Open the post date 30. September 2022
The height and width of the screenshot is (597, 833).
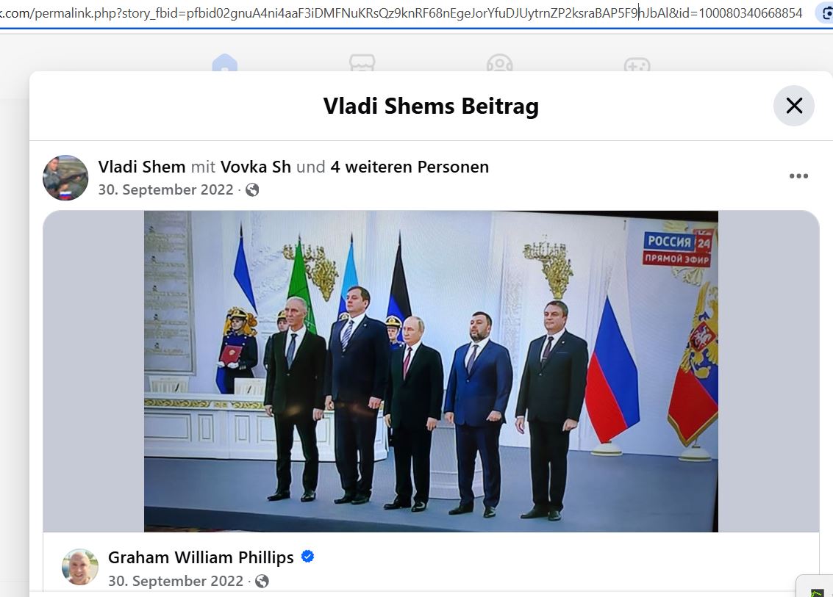[165, 189]
